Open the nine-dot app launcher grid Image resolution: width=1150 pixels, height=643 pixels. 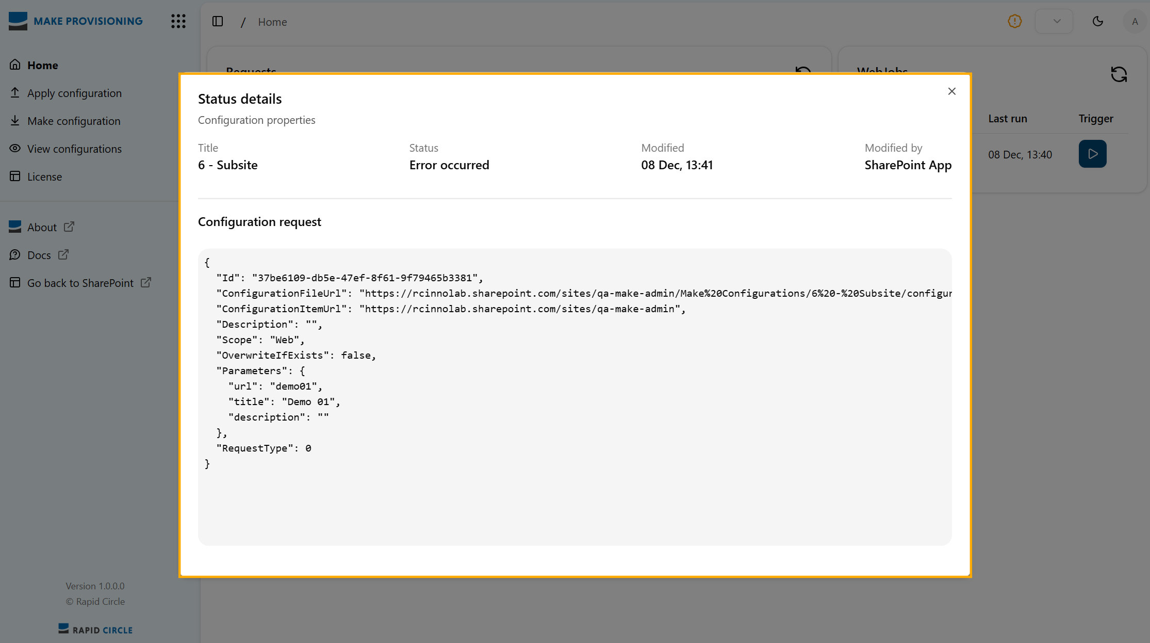pos(178,21)
